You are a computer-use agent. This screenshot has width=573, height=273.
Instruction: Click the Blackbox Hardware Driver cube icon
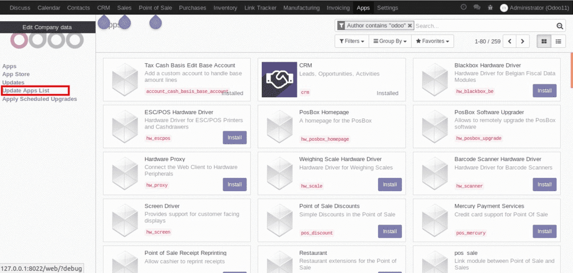click(x=434, y=79)
